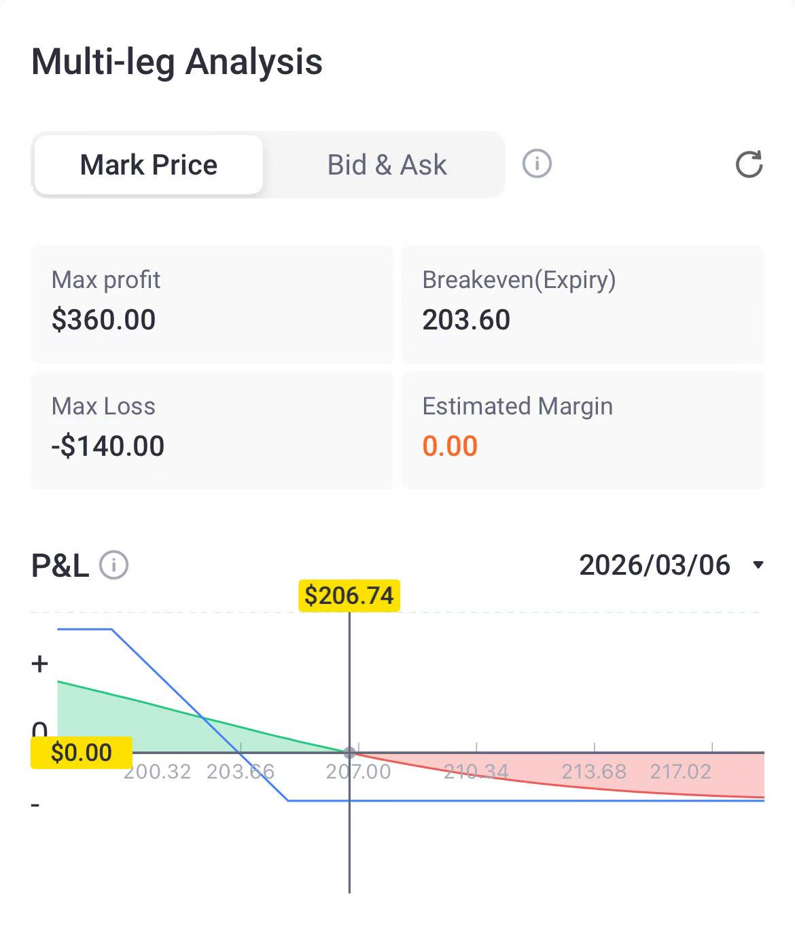Click the chart cursor dot at zero line
795x928 pixels.
click(x=349, y=753)
